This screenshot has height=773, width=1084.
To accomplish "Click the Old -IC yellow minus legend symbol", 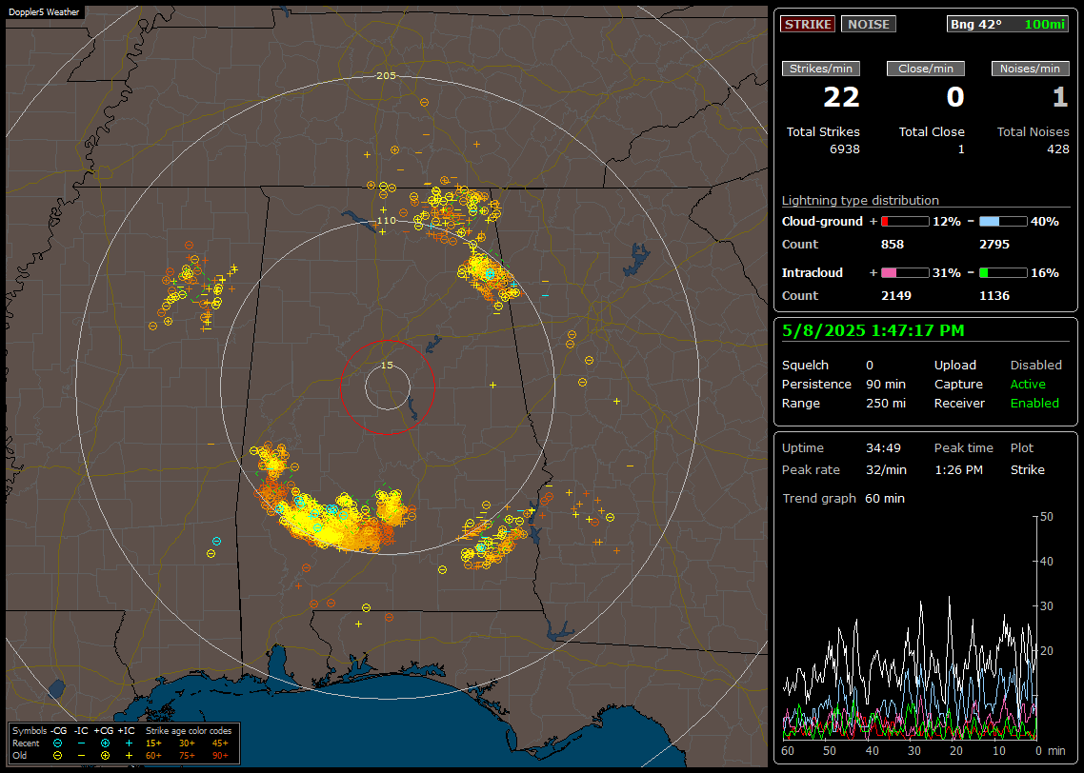I will click(81, 756).
